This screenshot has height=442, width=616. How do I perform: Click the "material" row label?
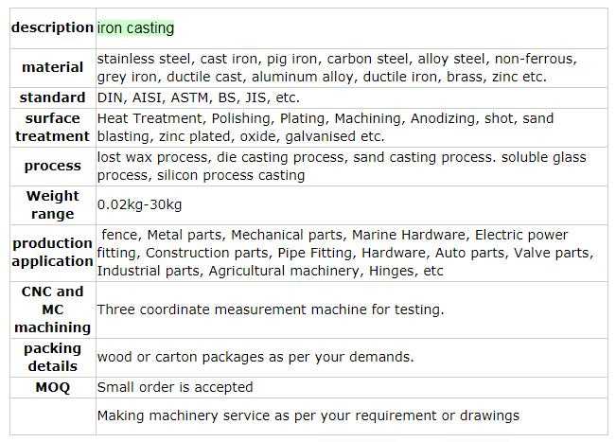(x=52, y=68)
